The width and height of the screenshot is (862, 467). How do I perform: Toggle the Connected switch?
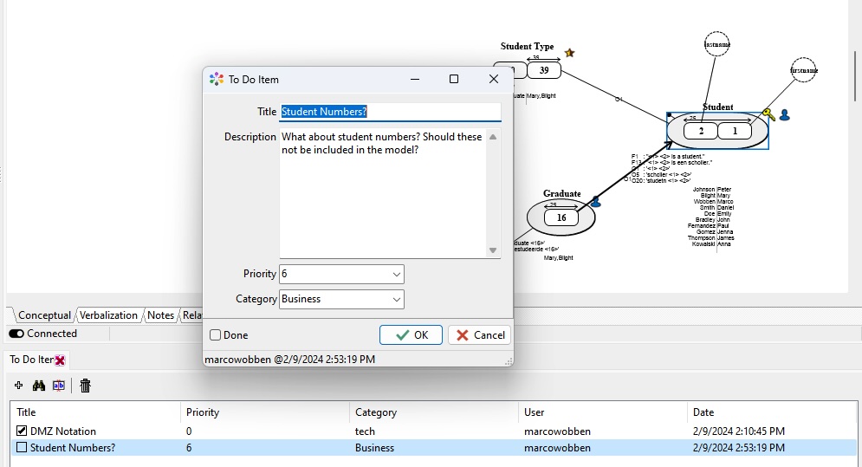pyautogui.click(x=16, y=334)
